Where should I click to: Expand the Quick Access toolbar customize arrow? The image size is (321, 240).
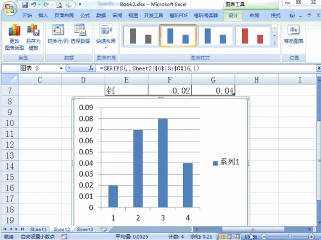pos(80,4)
